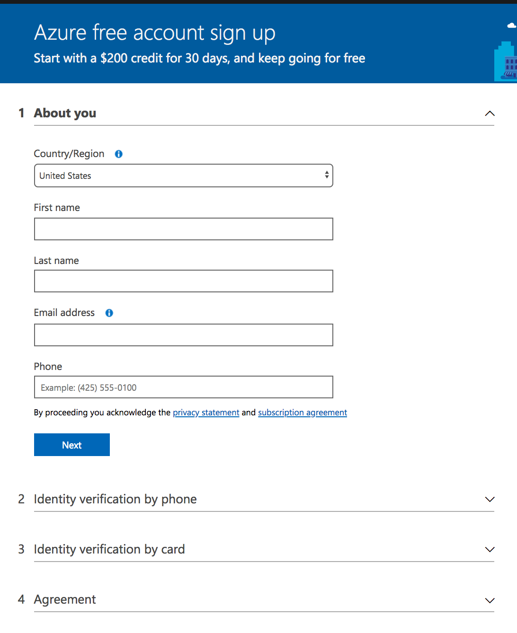The height and width of the screenshot is (633, 517).
Task: Click the Email address input field
Action: [184, 334]
